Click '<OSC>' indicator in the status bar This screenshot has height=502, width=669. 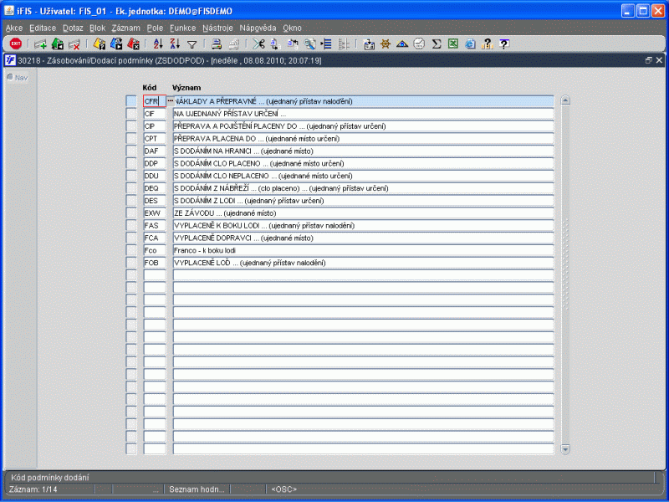coord(283,489)
